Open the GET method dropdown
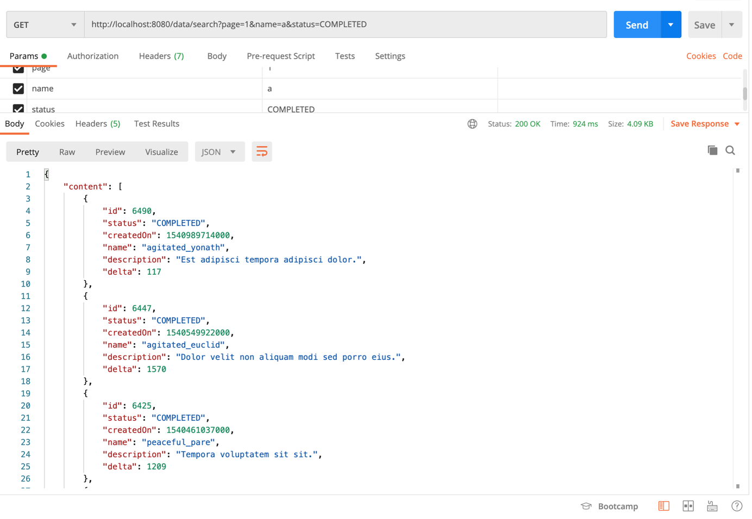The width and height of the screenshot is (752, 519). [x=45, y=24]
